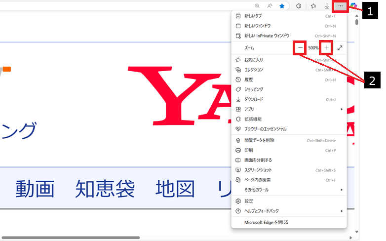Expand the アプリ submenu

pos(289,109)
